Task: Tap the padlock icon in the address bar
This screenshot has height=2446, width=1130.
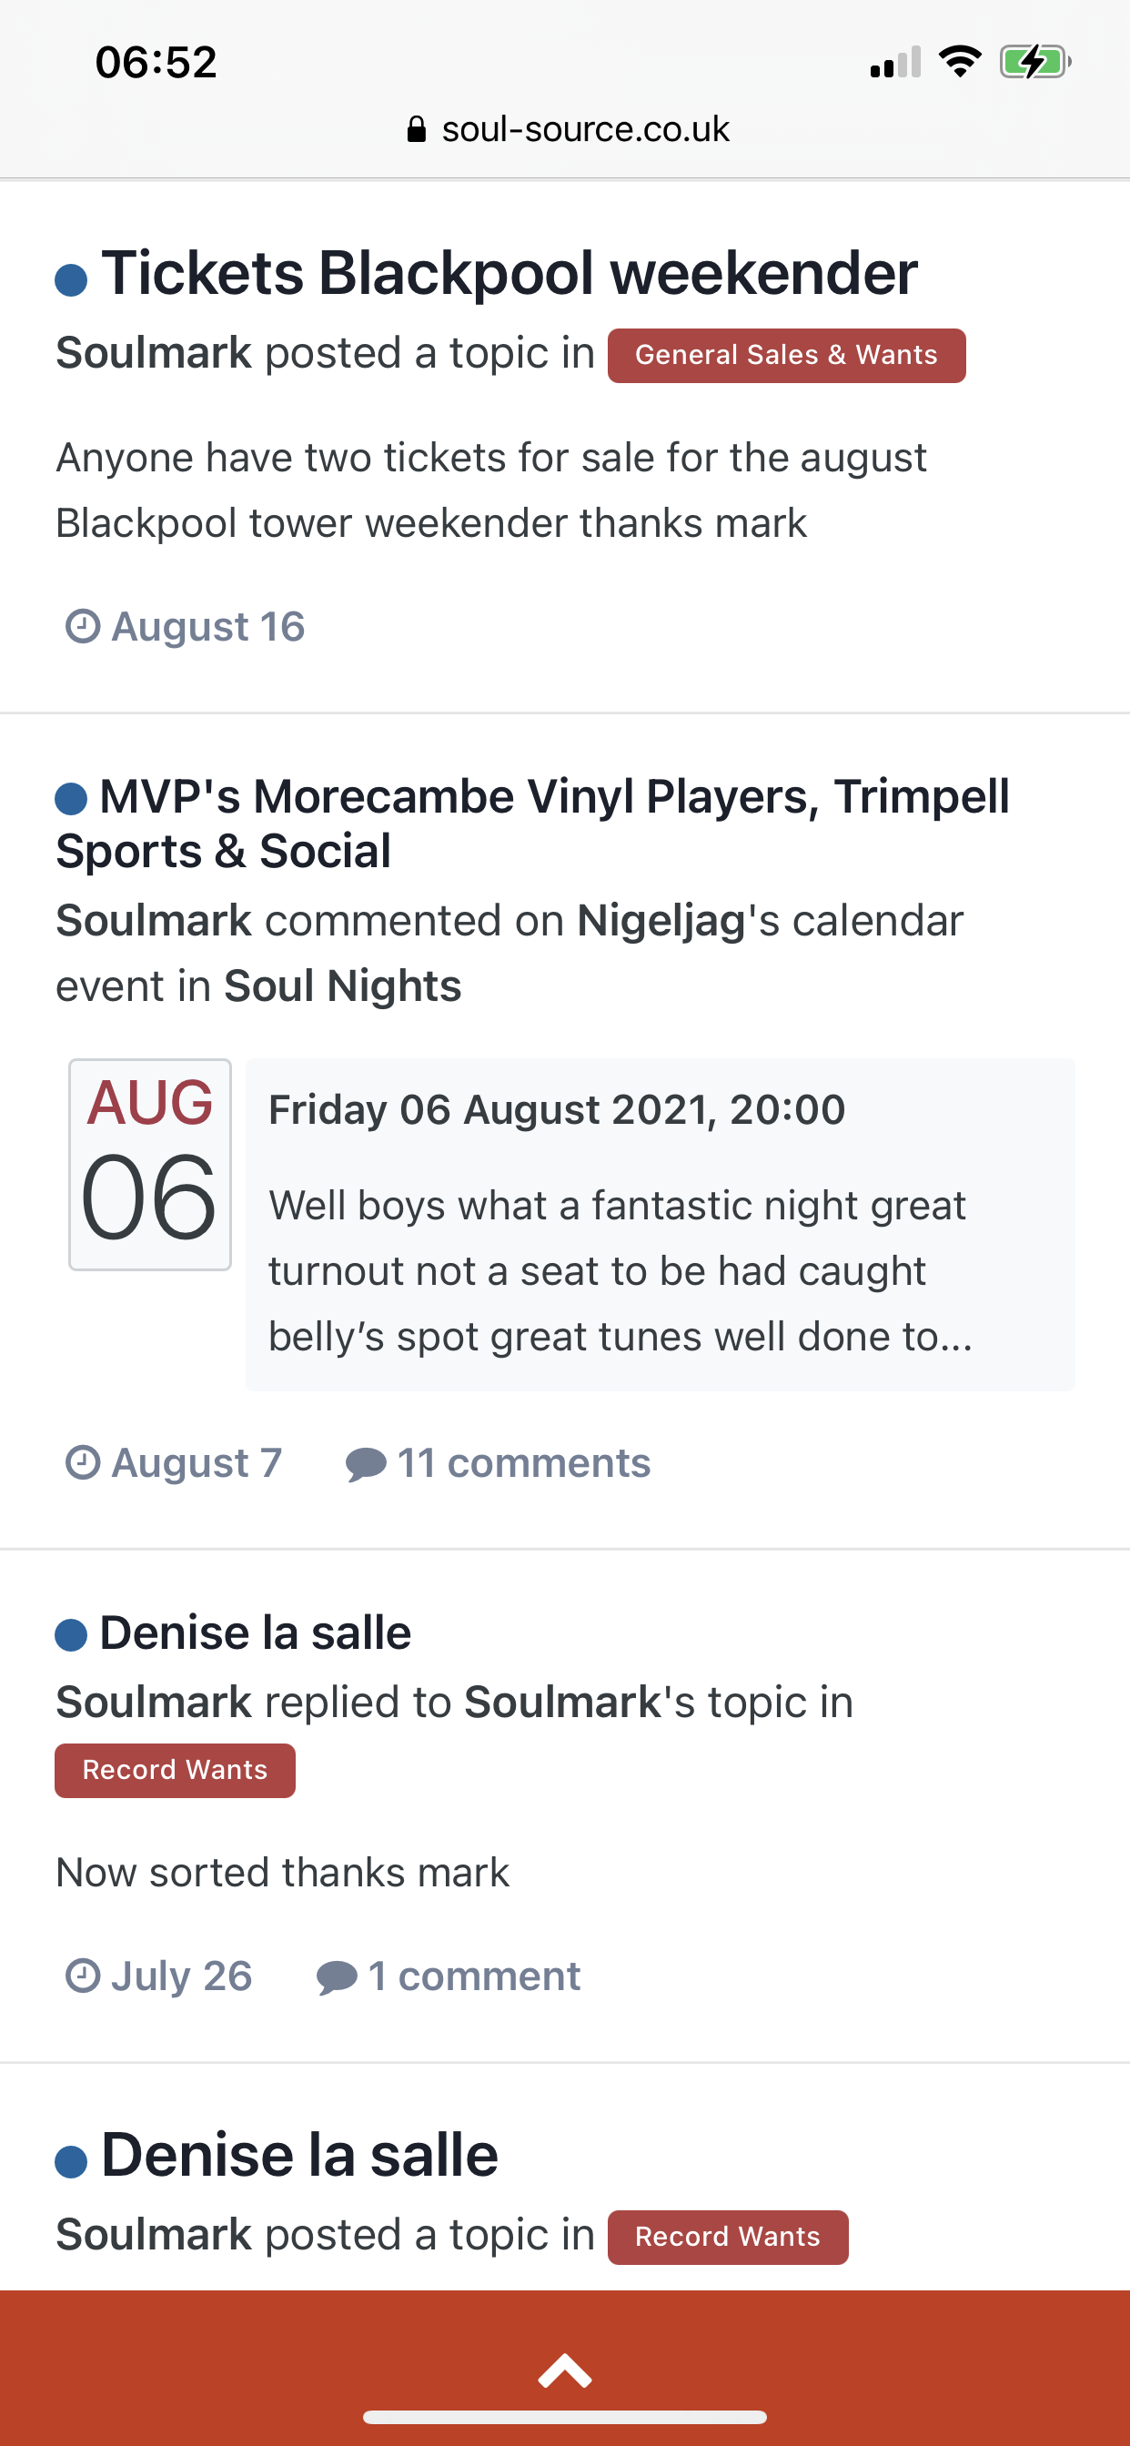Action: 416,129
